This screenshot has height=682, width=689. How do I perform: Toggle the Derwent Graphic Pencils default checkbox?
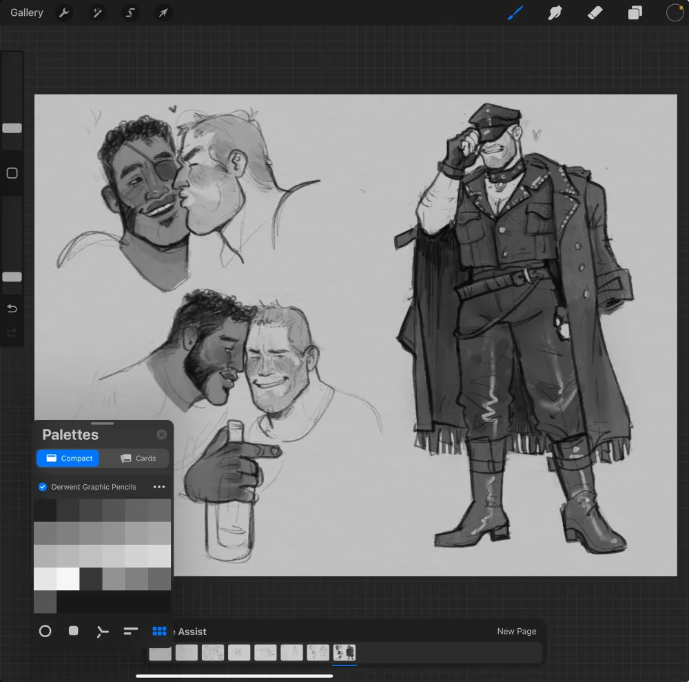pyautogui.click(x=43, y=487)
